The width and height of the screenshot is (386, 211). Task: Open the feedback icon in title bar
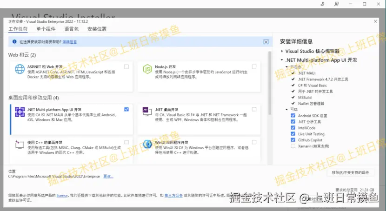coord(336,4)
